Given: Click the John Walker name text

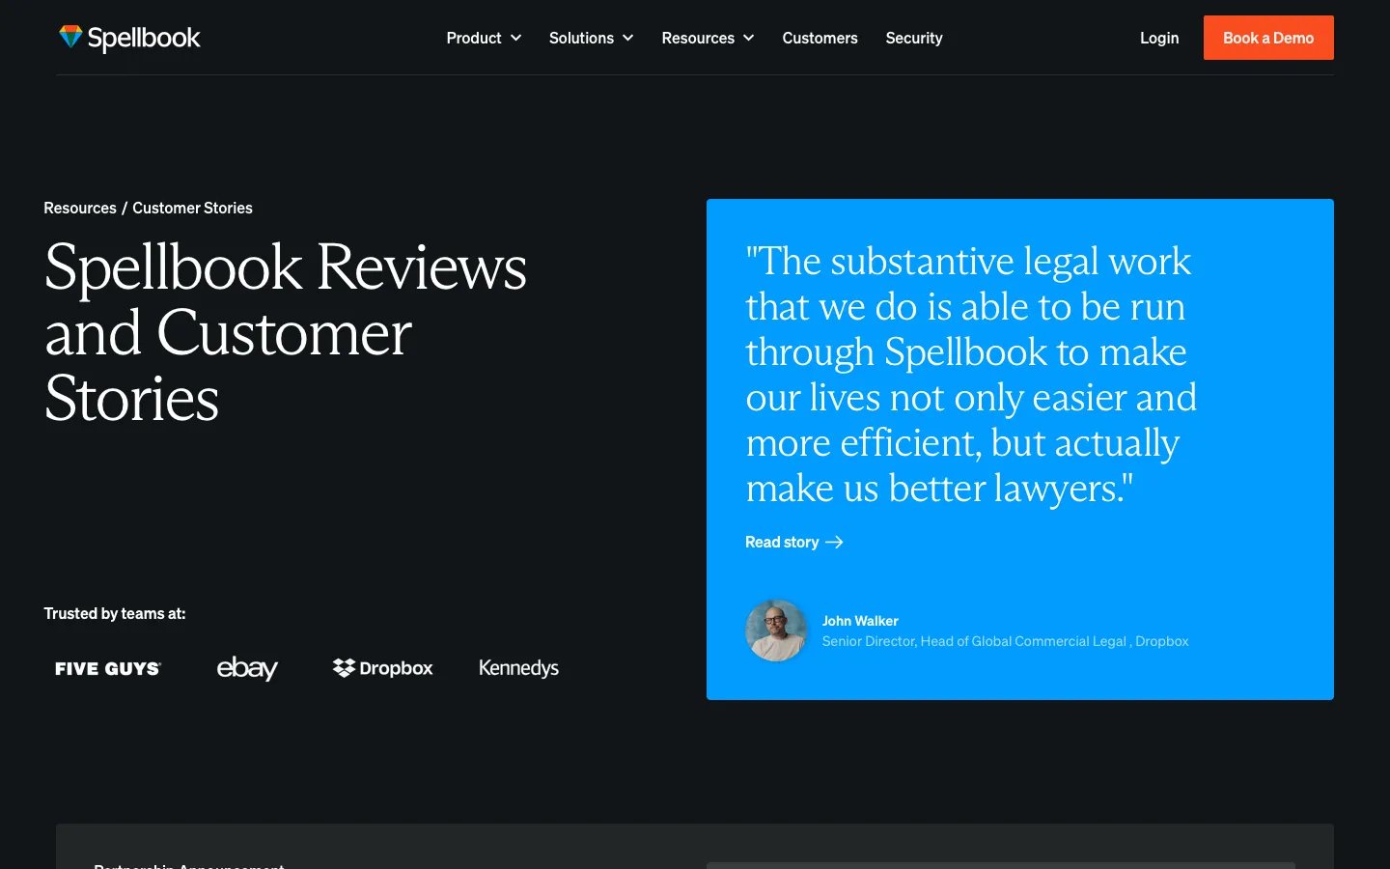Looking at the screenshot, I should 860,621.
